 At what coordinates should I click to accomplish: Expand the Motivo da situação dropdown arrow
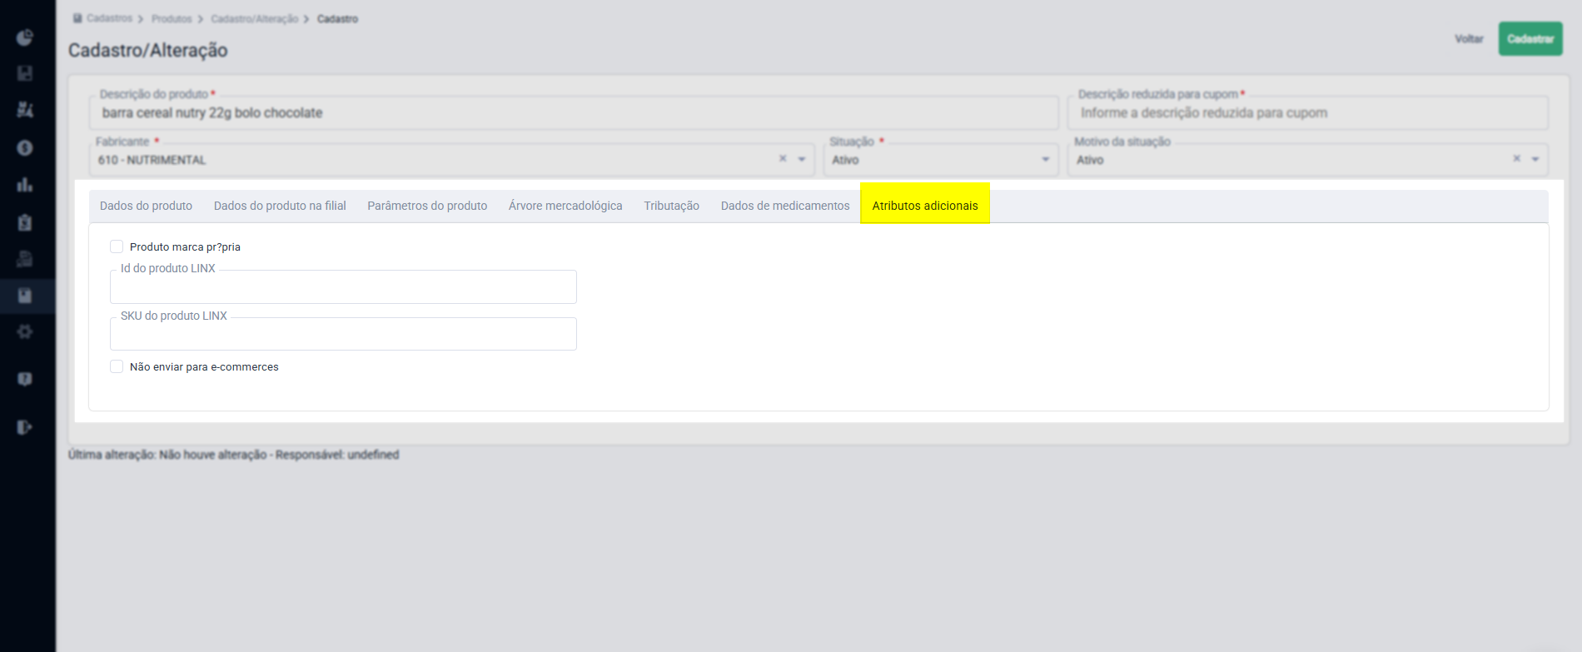click(1535, 159)
